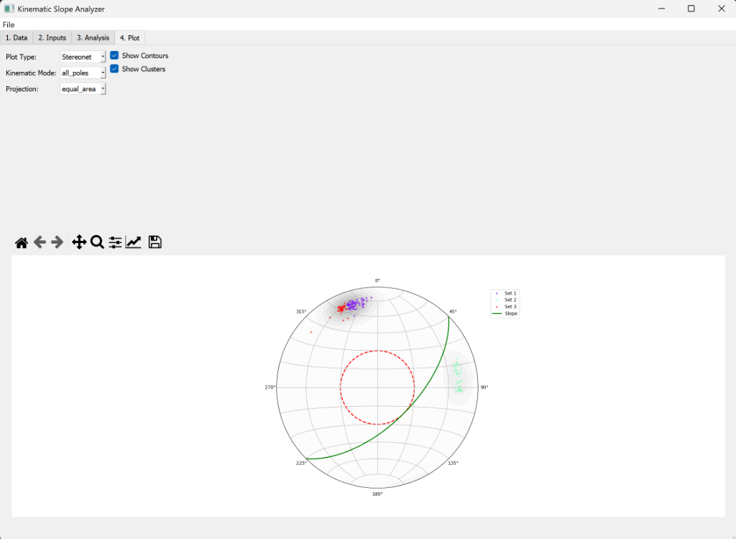The width and height of the screenshot is (736, 539).
Task: Click the 180° azimuth label
Action: click(377, 494)
